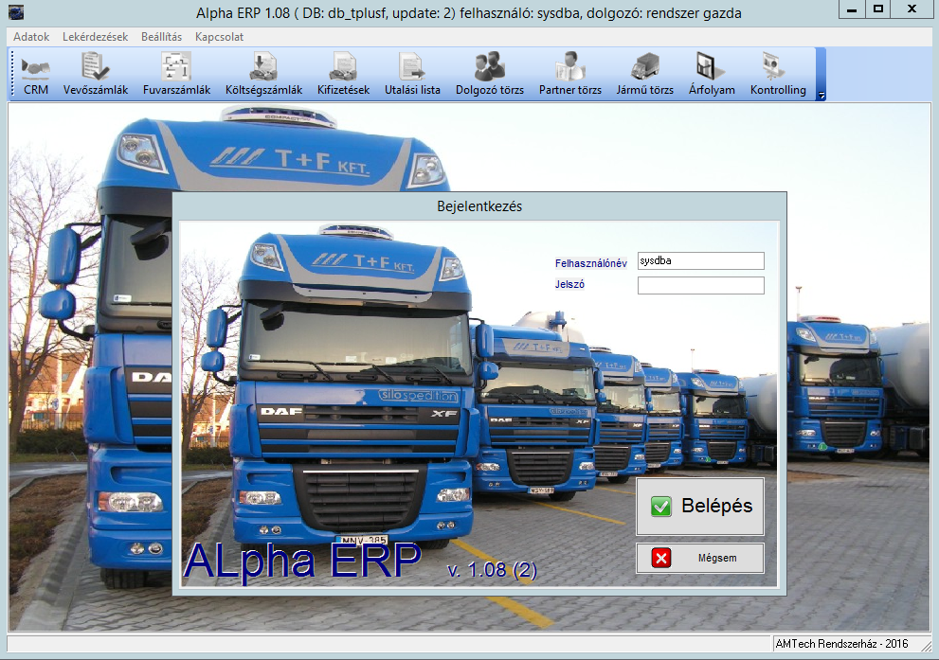Click the application icon in the title bar

[x=16, y=12]
